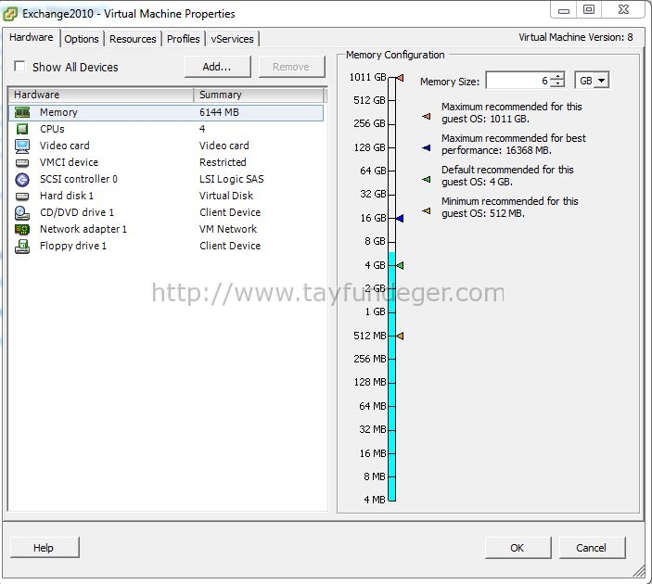Viewport: 652px width, 584px height.
Task: Open the Profiles tab
Action: 184,39
